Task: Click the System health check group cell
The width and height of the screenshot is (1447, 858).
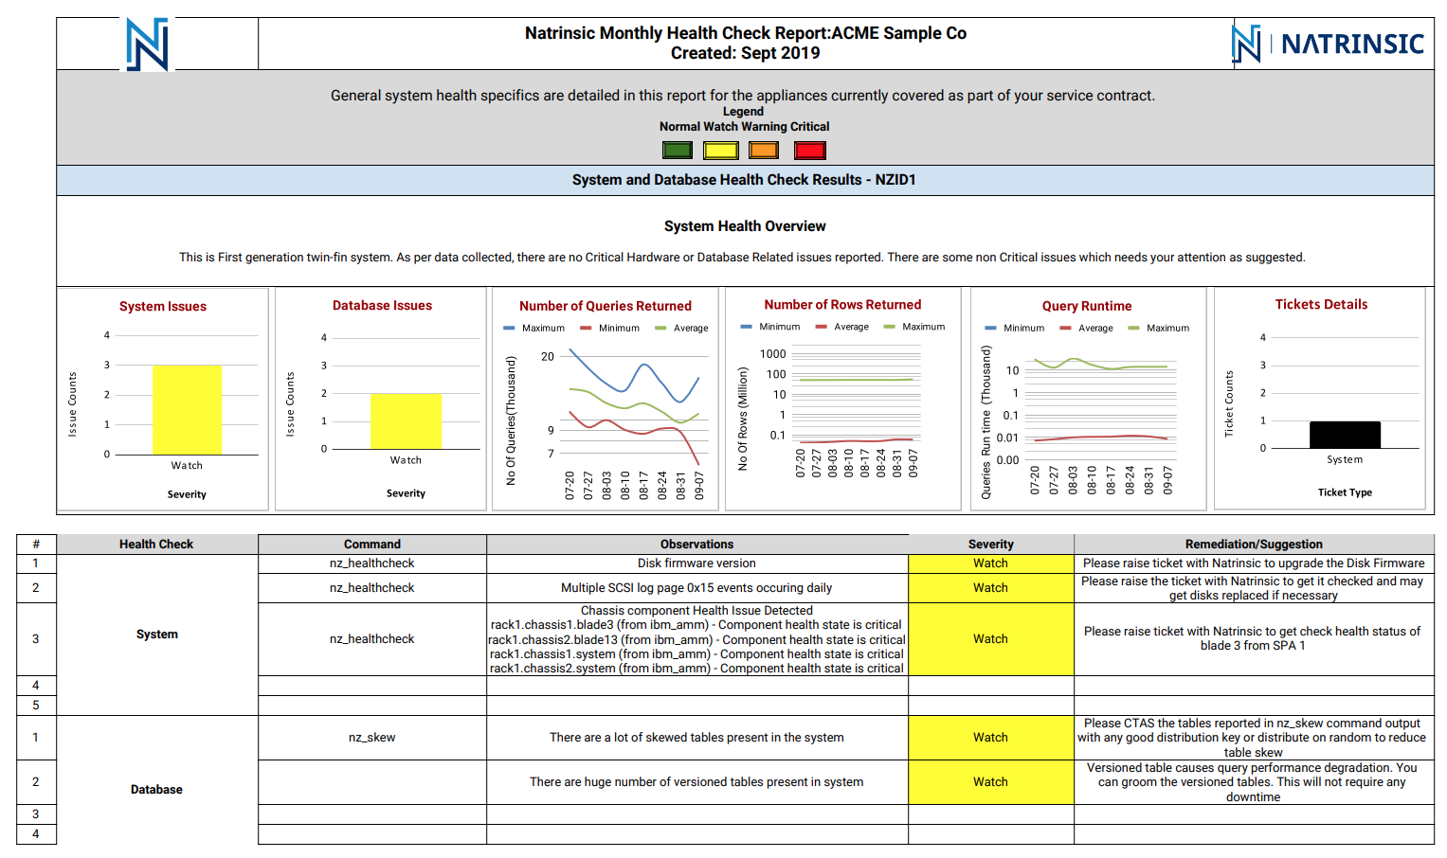Action: point(156,635)
